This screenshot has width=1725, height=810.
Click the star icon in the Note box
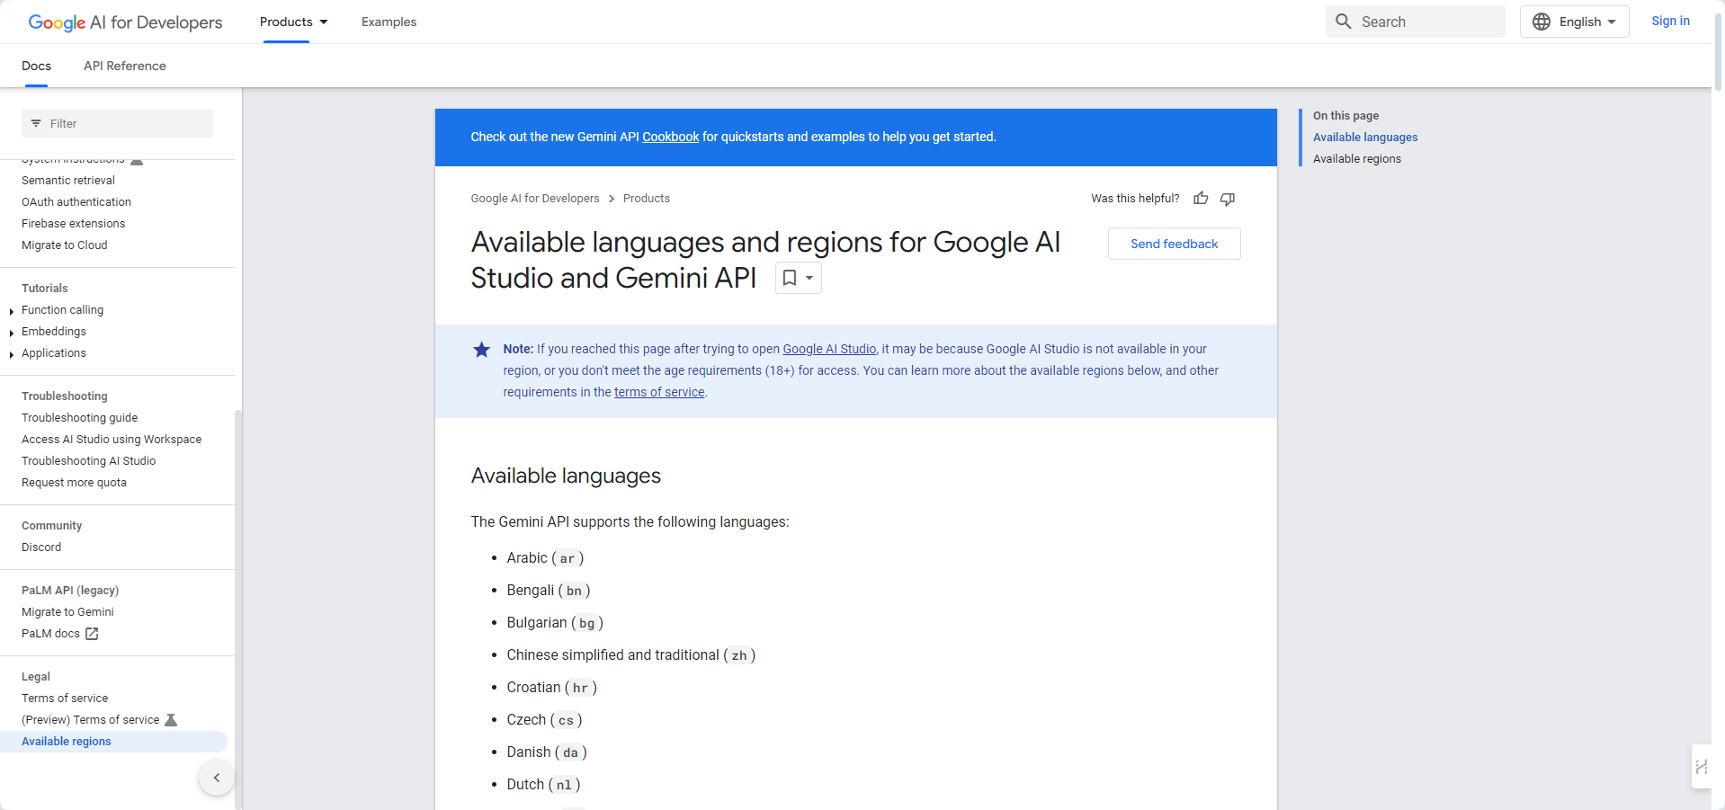coord(482,350)
